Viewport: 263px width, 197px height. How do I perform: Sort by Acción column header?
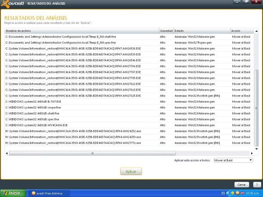(242, 31)
